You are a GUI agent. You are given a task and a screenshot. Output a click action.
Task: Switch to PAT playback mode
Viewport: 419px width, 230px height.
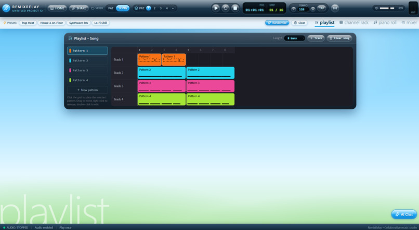[111, 8]
